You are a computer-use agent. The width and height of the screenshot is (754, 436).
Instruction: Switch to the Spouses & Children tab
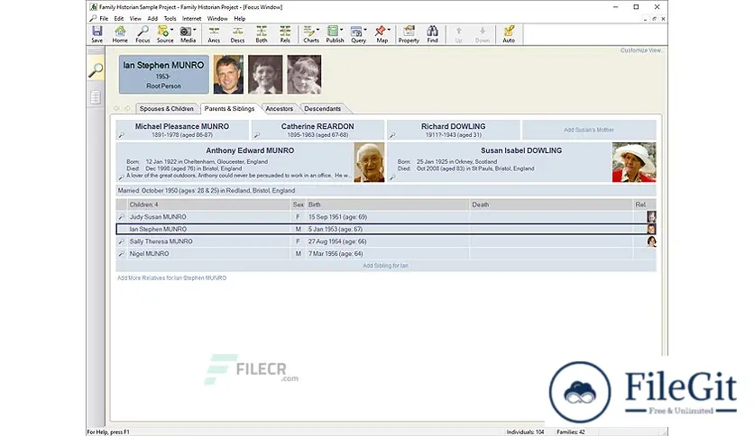coord(166,109)
